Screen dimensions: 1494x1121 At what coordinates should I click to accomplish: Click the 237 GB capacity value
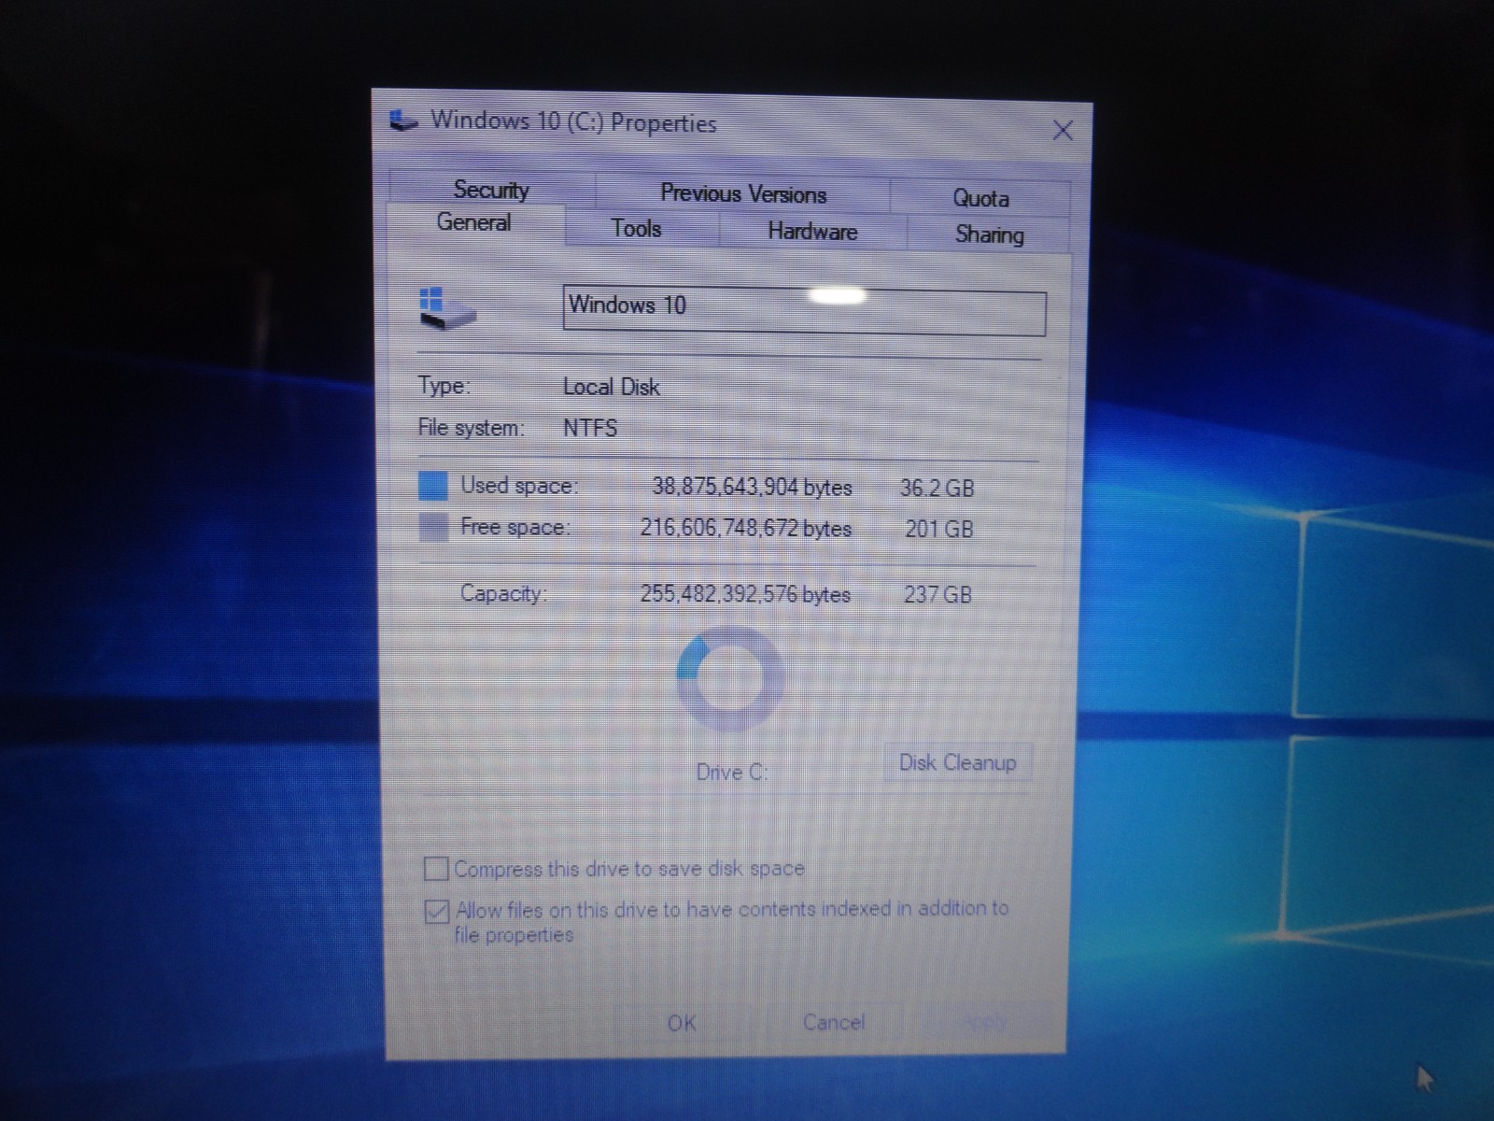pyautogui.click(x=937, y=594)
